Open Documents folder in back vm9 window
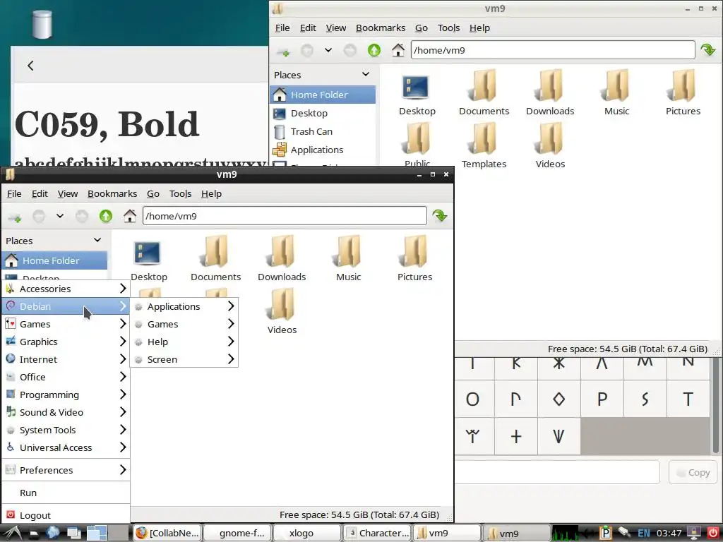Screen dimensions: 723x542 (x=484, y=92)
